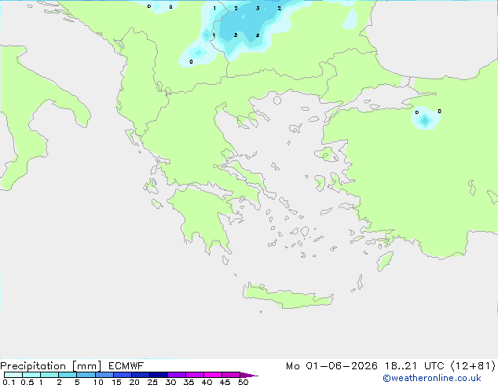Click the 20–25 mm legend swatch
The width and height of the screenshot is (498, 385).
click(x=140, y=375)
